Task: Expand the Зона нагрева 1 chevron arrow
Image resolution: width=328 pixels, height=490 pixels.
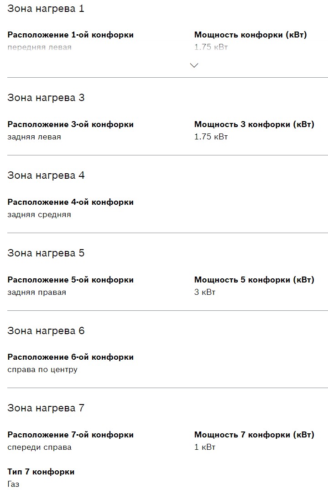Action: click(x=194, y=65)
